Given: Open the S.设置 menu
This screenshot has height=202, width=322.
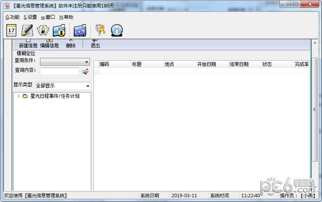Looking at the screenshot, I should click(x=30, y=17).
